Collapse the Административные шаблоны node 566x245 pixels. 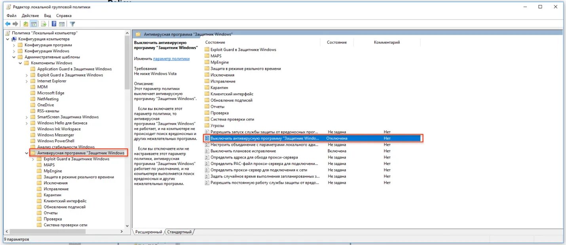[x=14, y=57]
